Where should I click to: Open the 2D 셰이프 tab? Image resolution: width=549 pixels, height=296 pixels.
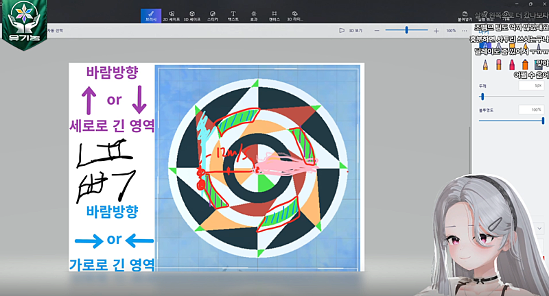[x=171, y=16]
